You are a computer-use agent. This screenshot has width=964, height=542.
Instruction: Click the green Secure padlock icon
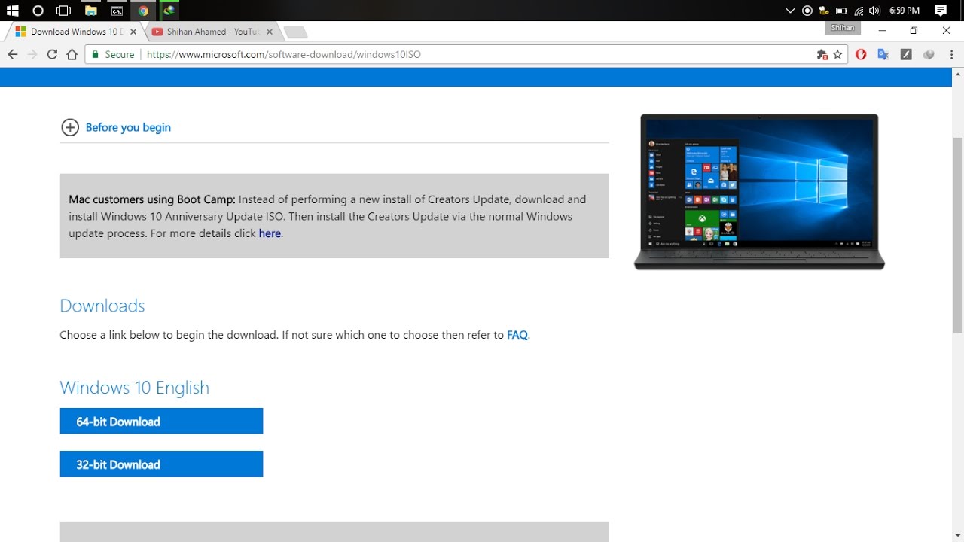[95, 54]
